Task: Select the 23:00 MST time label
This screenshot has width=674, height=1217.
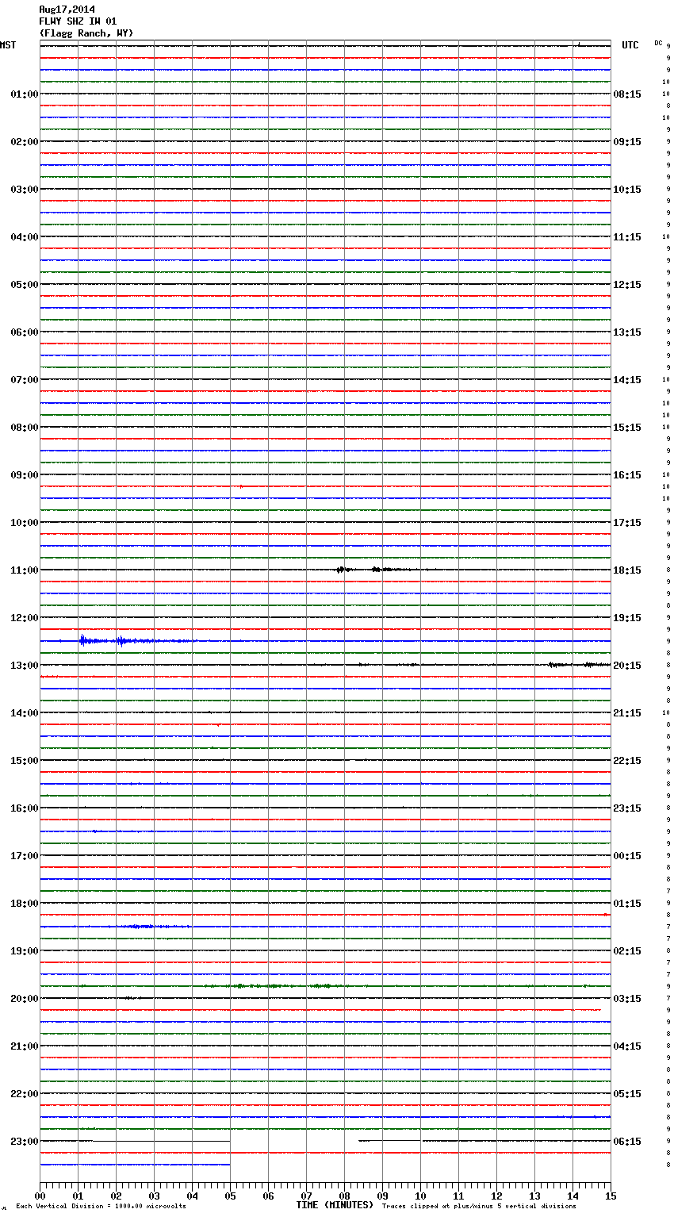Action: coord(25,1142)
